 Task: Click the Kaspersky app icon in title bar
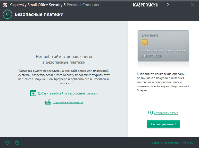pos(5,5)
